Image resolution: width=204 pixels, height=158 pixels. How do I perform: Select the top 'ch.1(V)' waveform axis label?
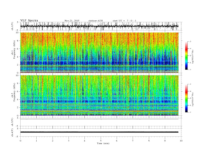(12, 26)
